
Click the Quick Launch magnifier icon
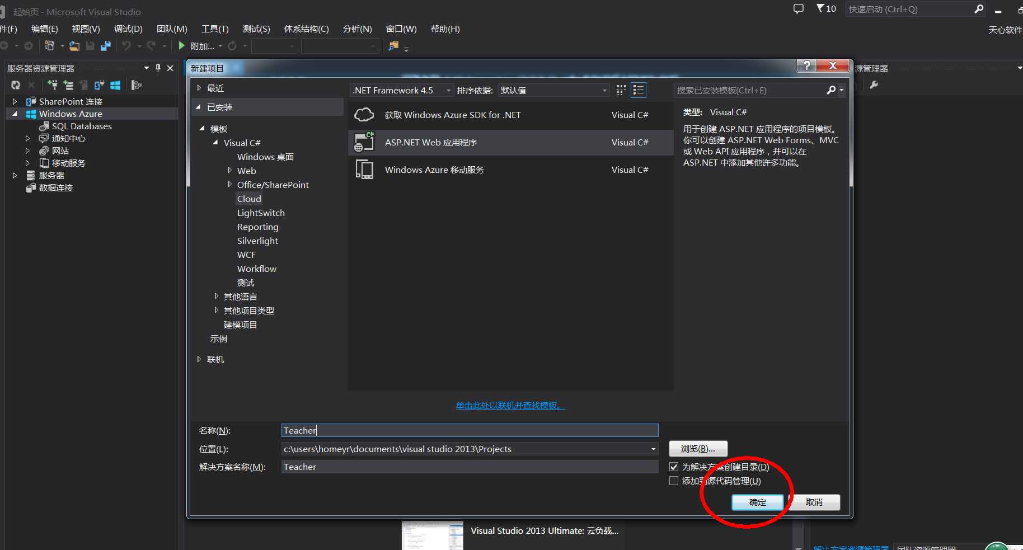pyautogui.click(x=979, y=9)
